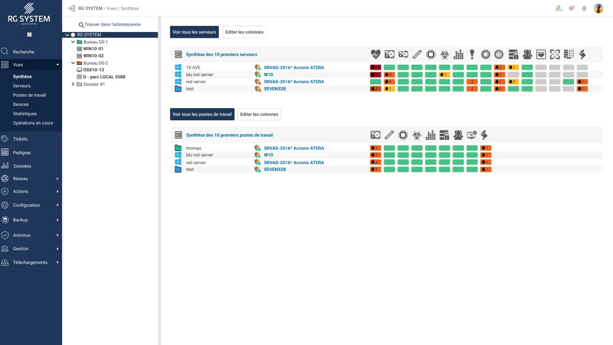Viewport: 613px width, 345px height.
Task: Toggle the hamburger sidebar menu
Action: (29, 35)
